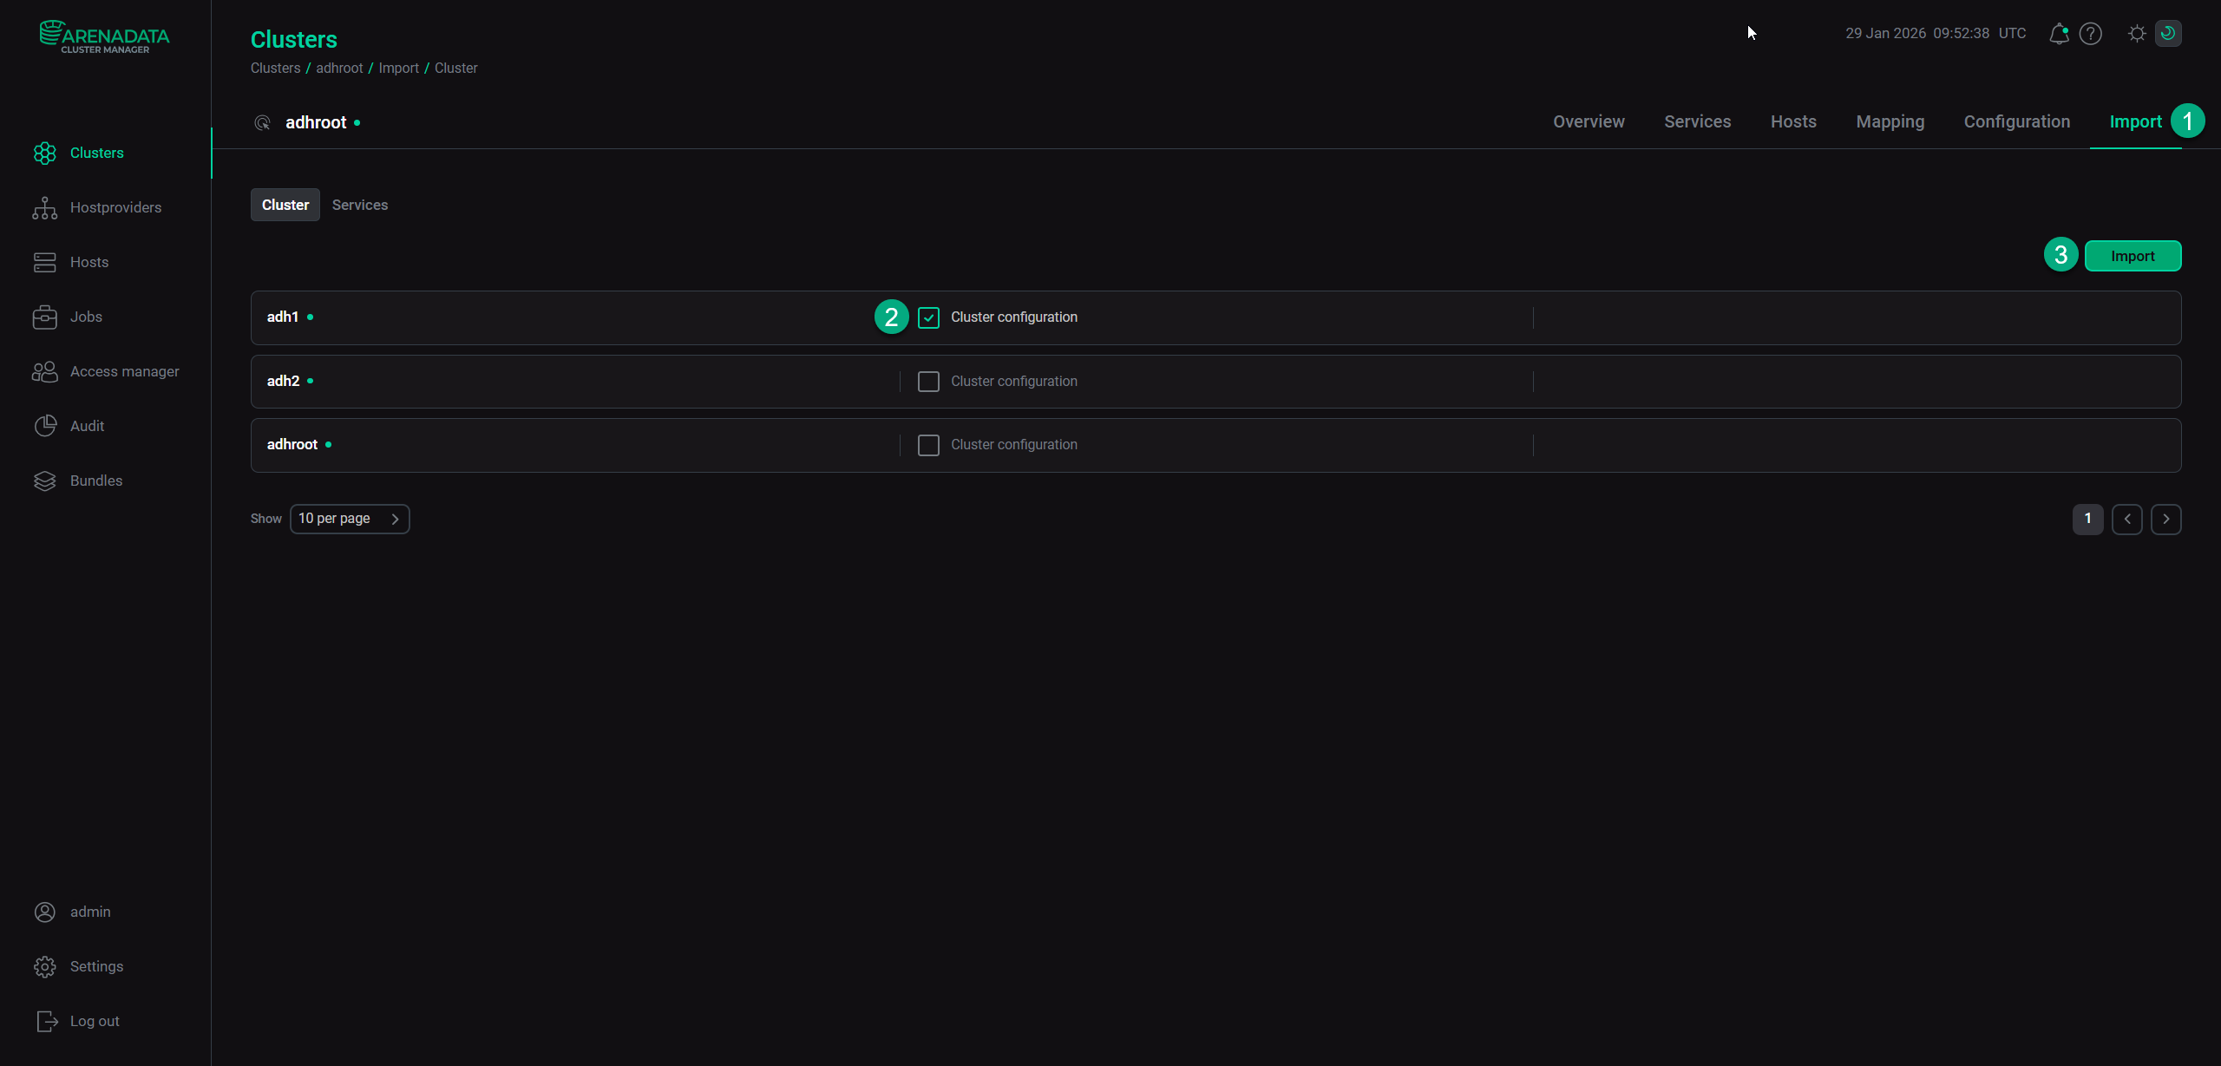Viewport: 2221px width, 1066px height.
Task: Click adhroot in the breadcrumb
Action: coord(339,69)
